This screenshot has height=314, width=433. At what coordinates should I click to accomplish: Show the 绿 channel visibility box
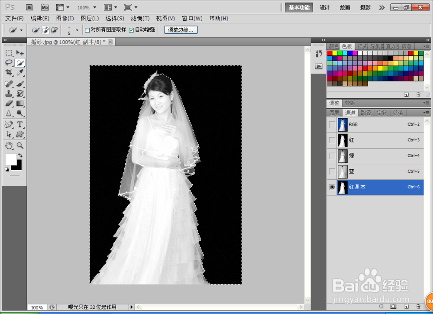click(x=332, y=156)
